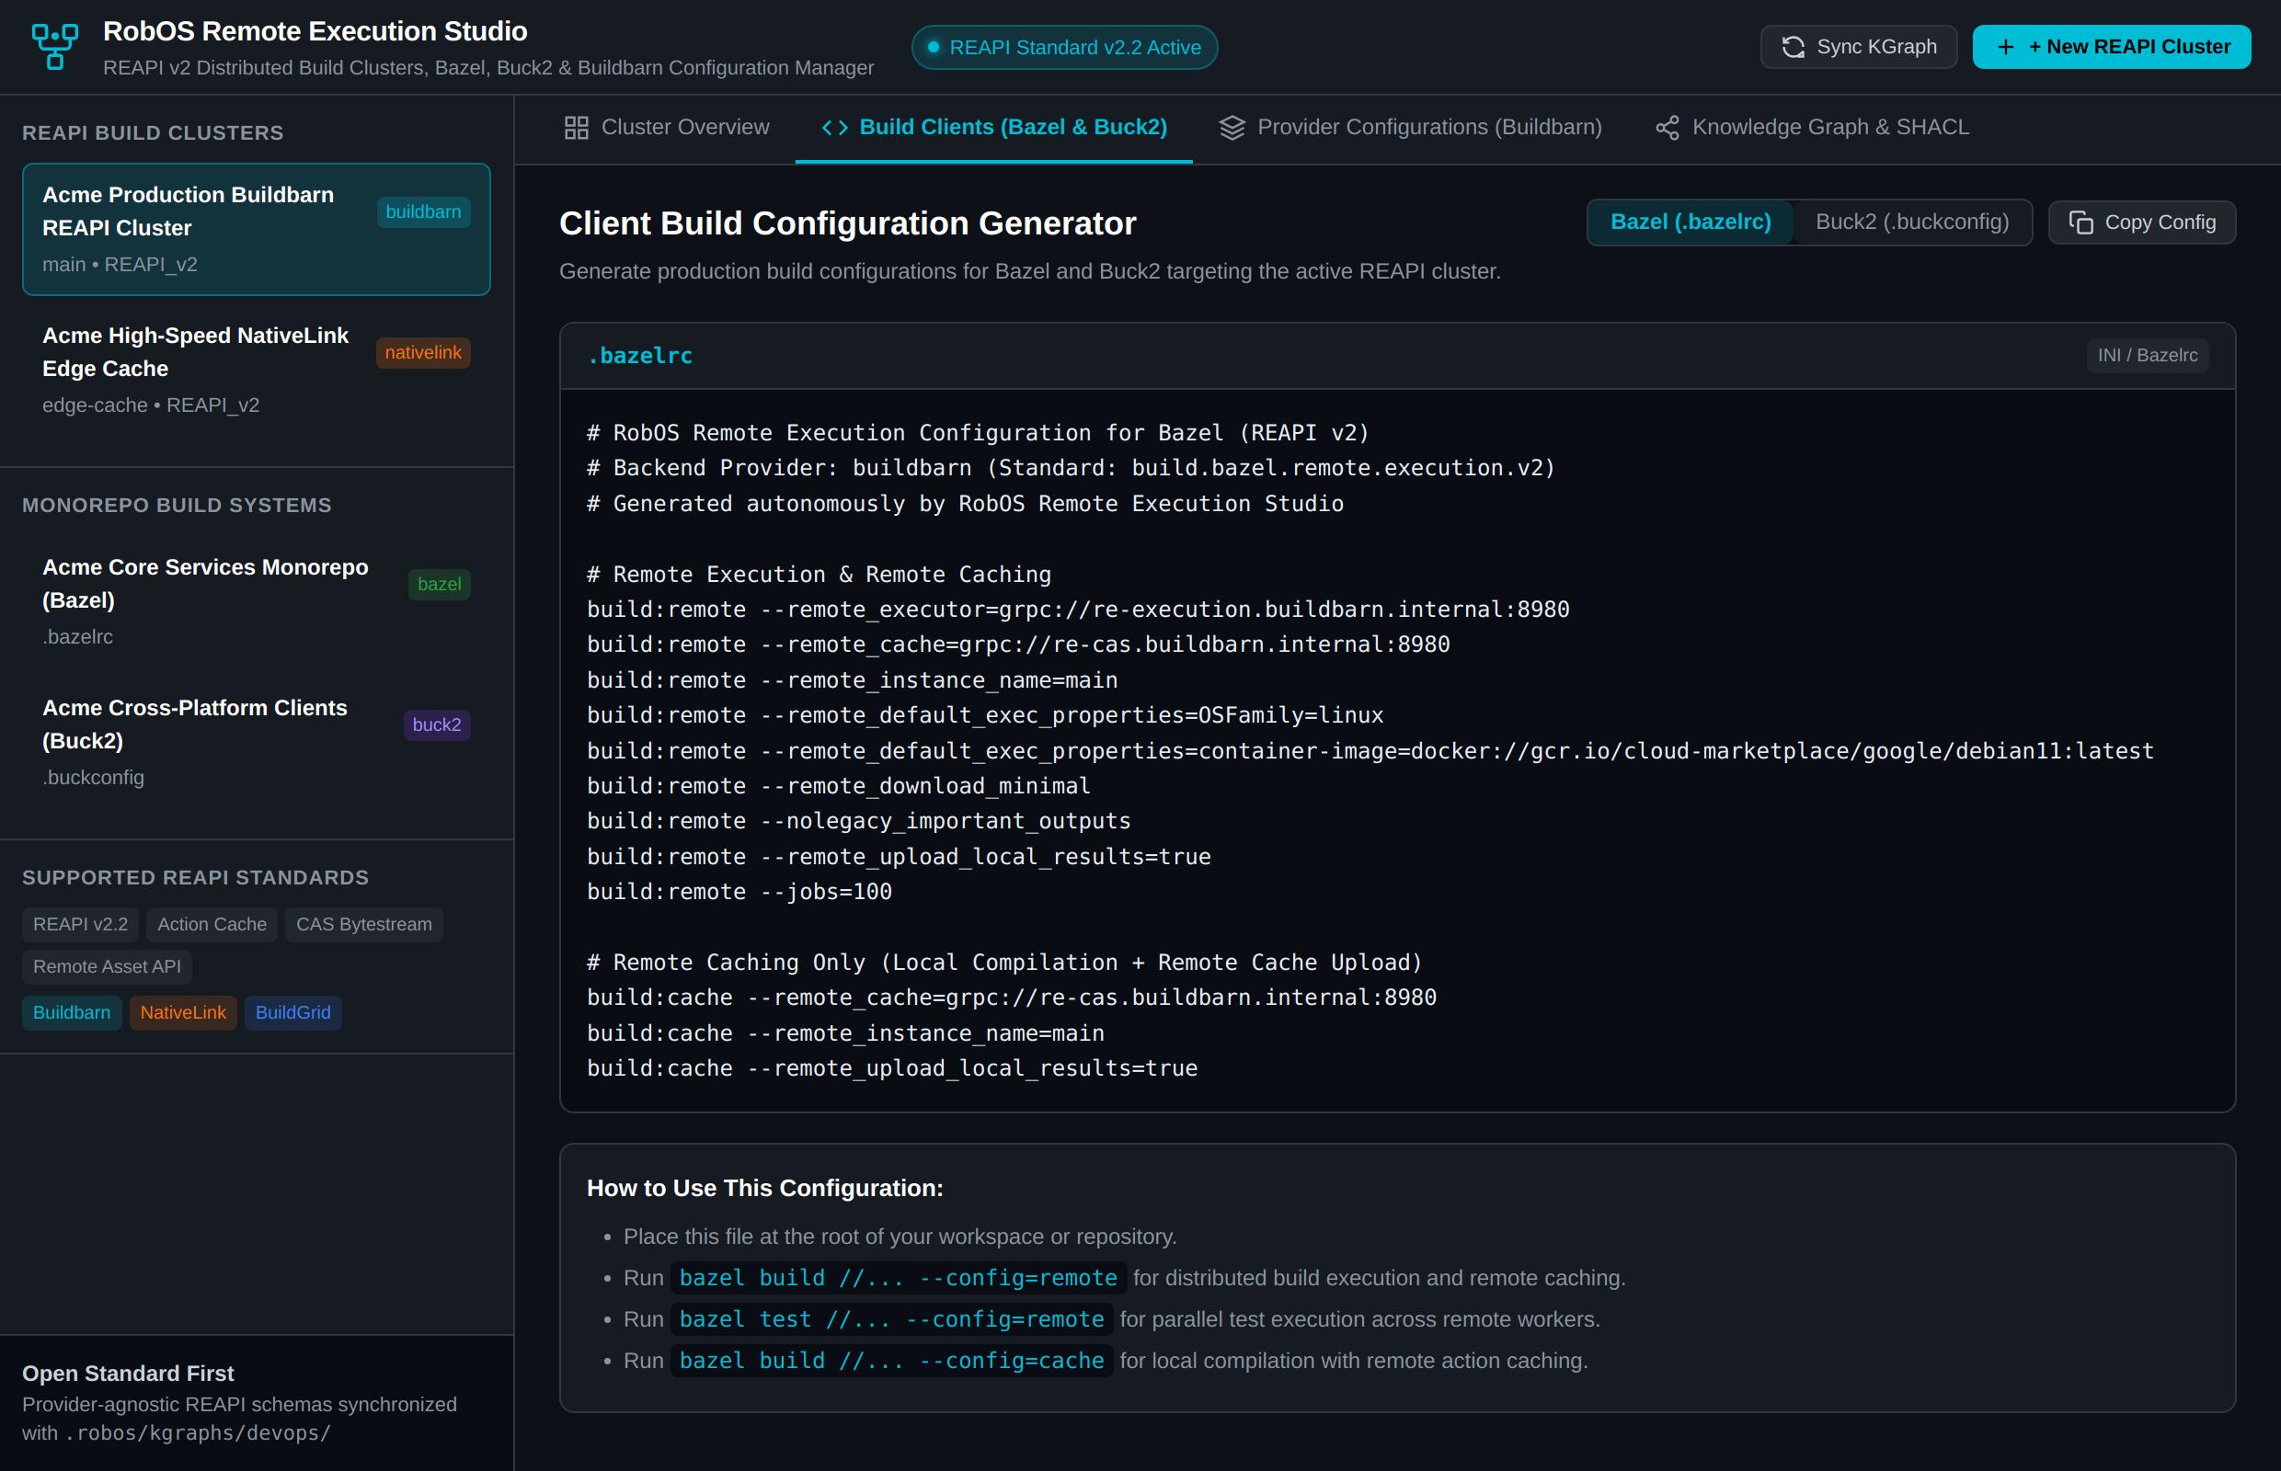Open Acme Core Services Monorepo (Bazel)
Image resolution: width=2281 pixels, height=1471 pixels.
256,602
